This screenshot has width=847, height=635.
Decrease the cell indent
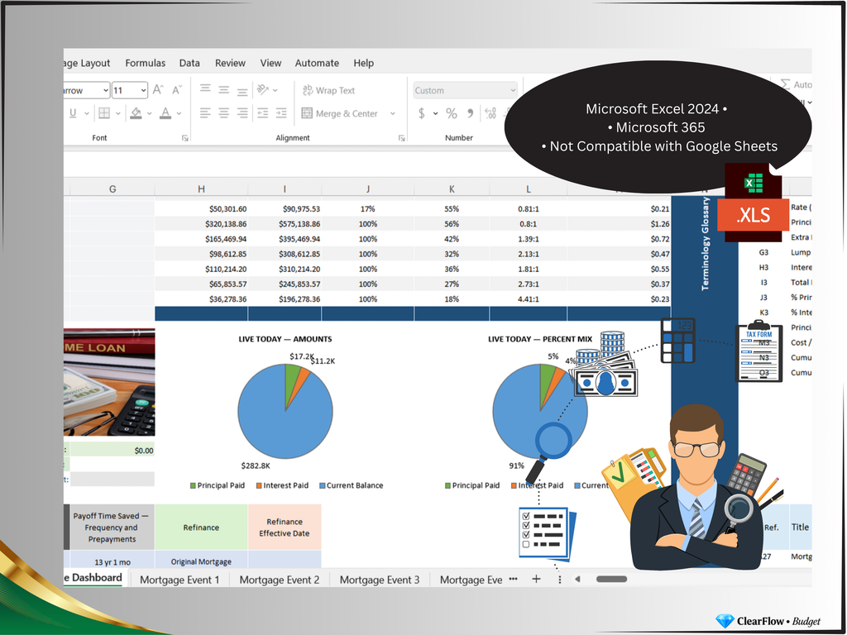coord(262,112)
